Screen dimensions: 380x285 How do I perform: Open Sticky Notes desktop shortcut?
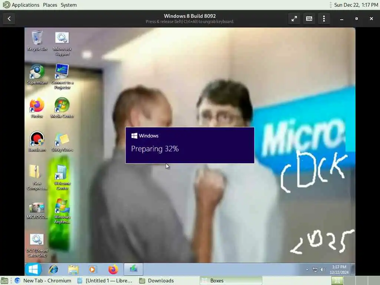pos(62,142)
